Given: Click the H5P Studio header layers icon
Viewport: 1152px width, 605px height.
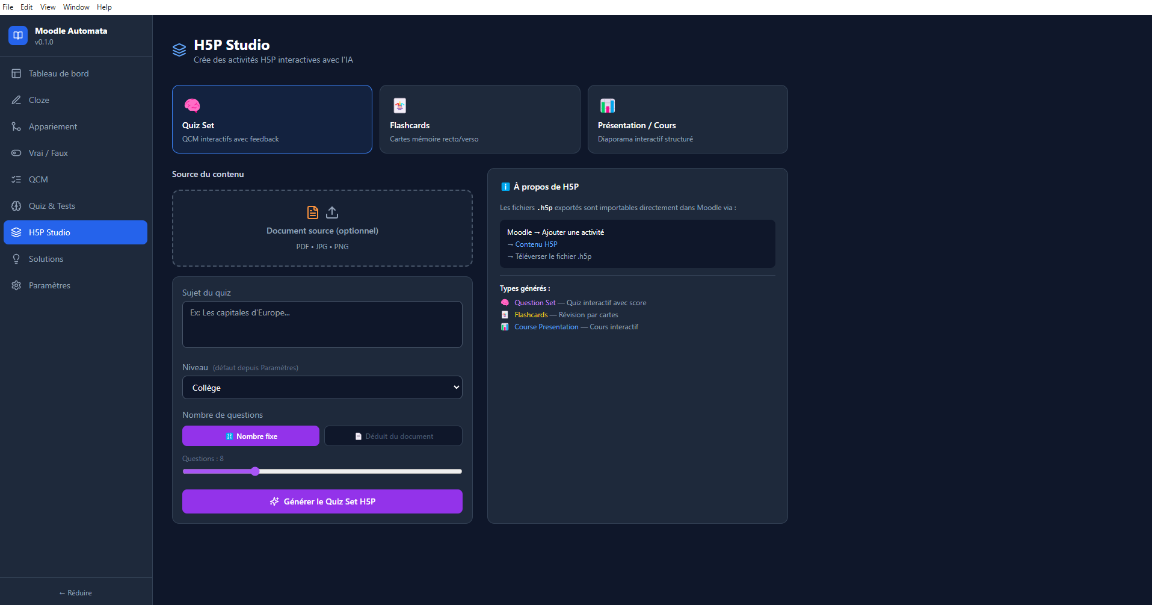Looking at the screenshot, I should pyautogui.click(x=179, y=50).
